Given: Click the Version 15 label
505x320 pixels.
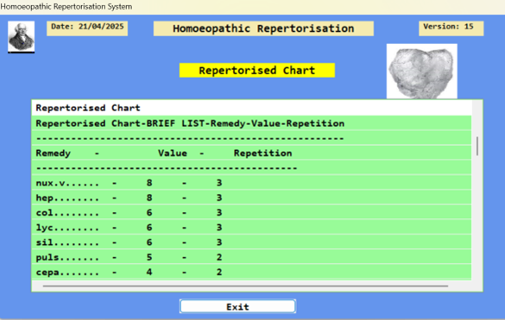Looking at the screenshot, I should (x=451, y=28).
